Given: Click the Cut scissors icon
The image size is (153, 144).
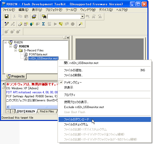Looking at the screenshot, I should (14, 16).
